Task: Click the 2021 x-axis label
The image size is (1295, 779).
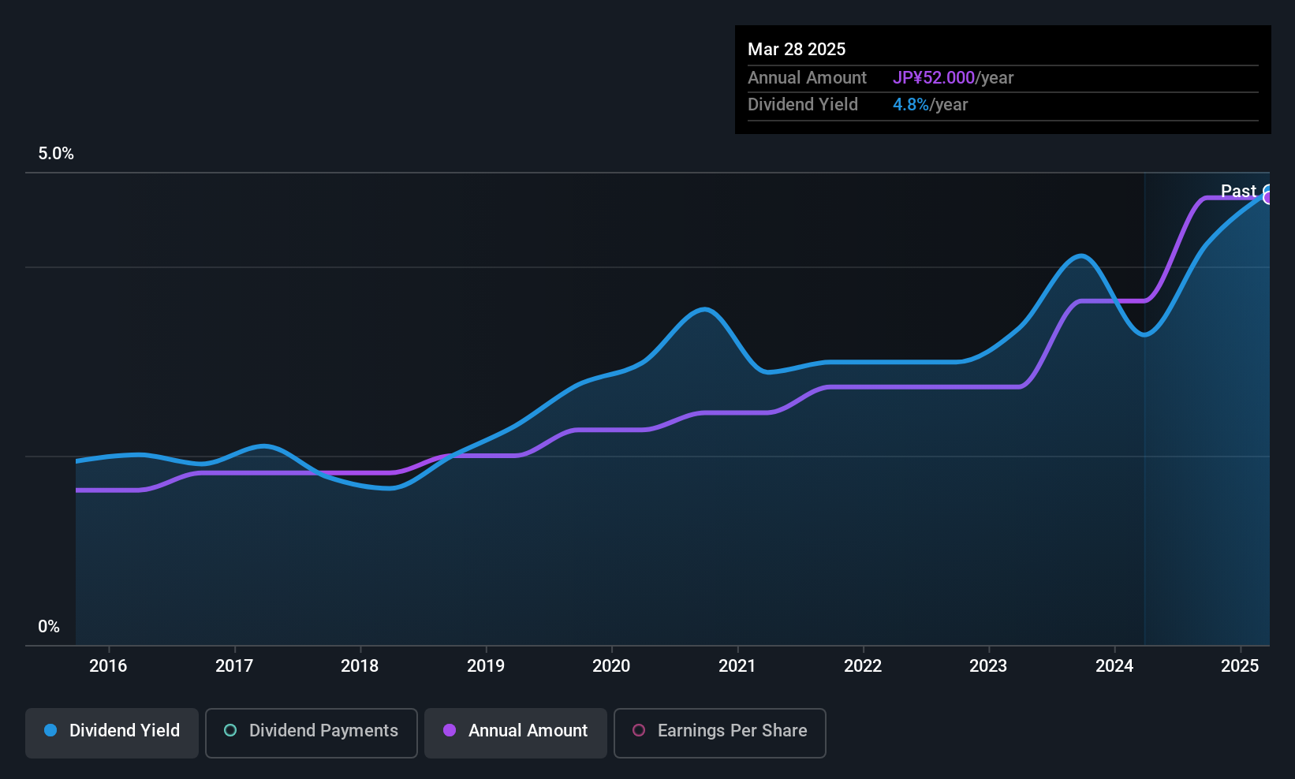Action: pos(737,665)
